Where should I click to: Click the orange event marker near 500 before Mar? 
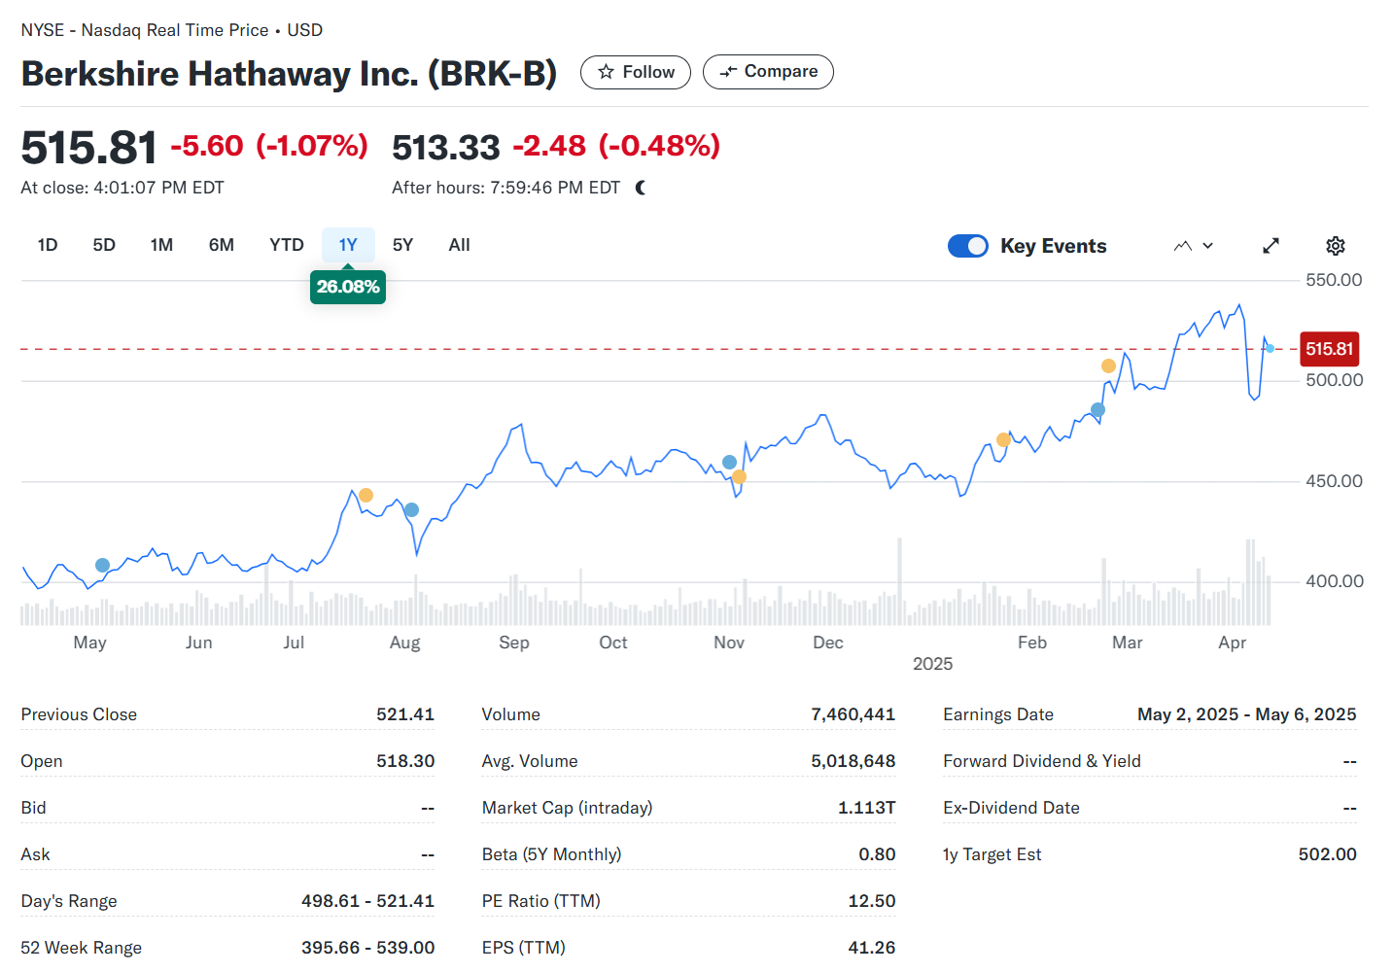coord(1108,365)
